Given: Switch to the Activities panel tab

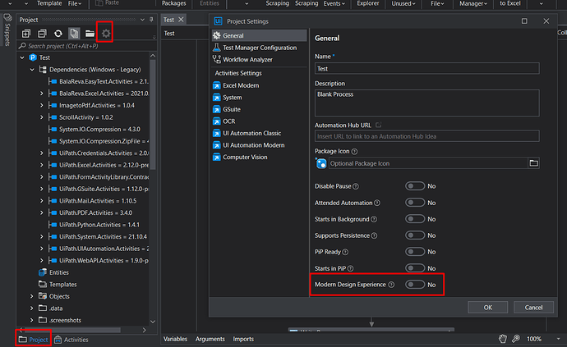Looking at the screenshot, I should (71, 340).
